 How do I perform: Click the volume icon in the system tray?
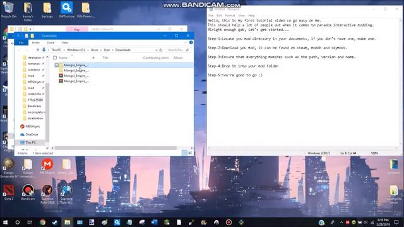coord(365,223)
